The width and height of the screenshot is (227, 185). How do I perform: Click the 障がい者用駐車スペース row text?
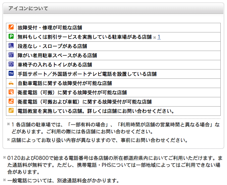(x=57, y=55)
